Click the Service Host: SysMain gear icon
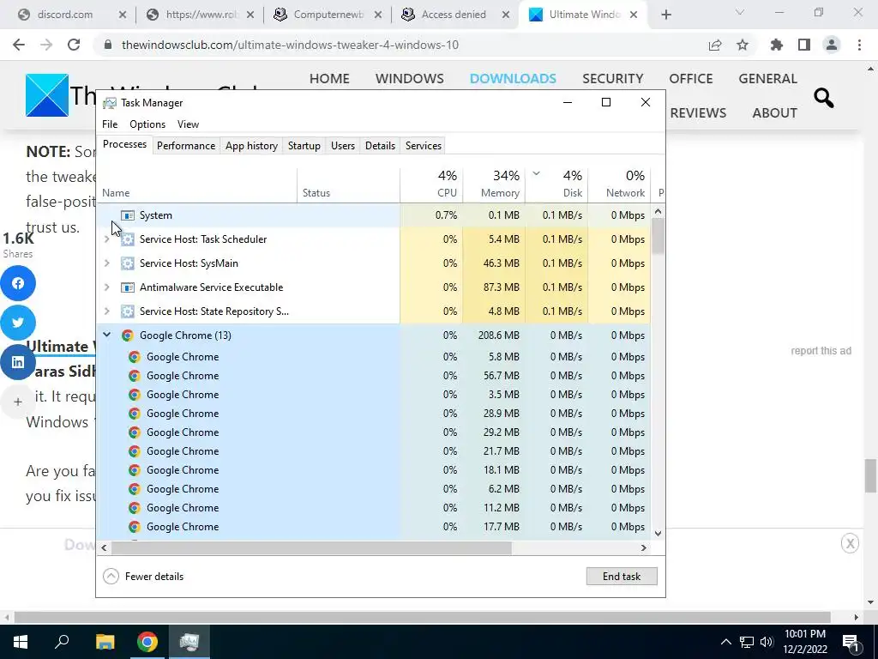 [128, 263]
